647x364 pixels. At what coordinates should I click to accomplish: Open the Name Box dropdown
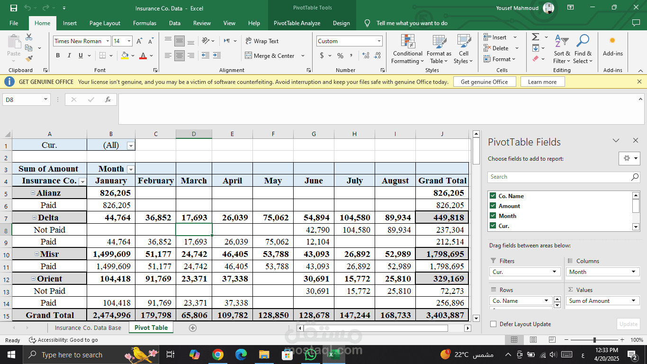(46, 100)
